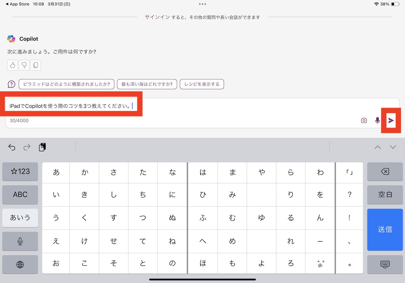Image resolution: width=405 pixels, height=283 pixels.
Task: Select the あいう kana keyboard mode
Action: click(x=20, y=218)
